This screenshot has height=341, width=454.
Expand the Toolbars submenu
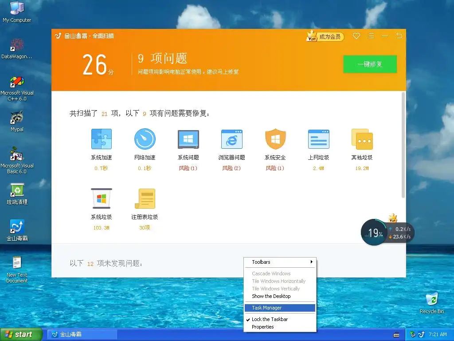[x=280, y=262]
